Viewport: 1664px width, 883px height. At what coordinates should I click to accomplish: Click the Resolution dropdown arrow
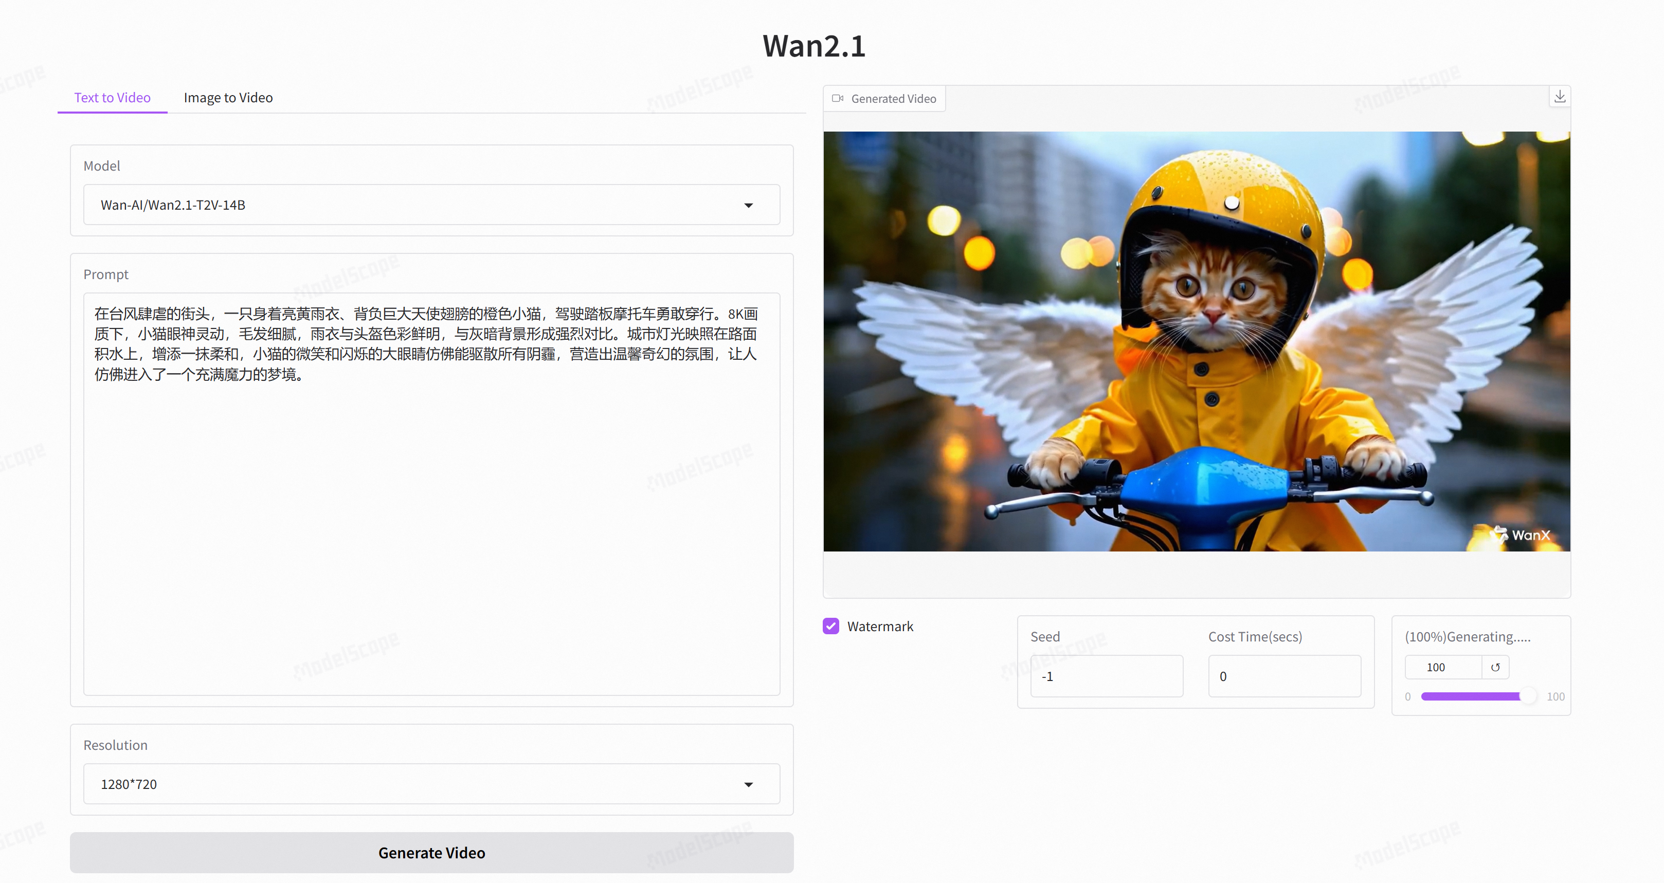[748, 784]
